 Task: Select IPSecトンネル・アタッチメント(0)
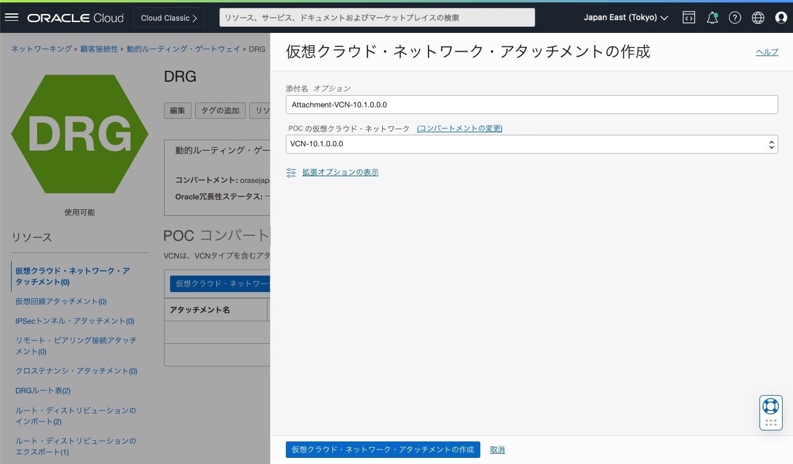(x=75, y=321)
